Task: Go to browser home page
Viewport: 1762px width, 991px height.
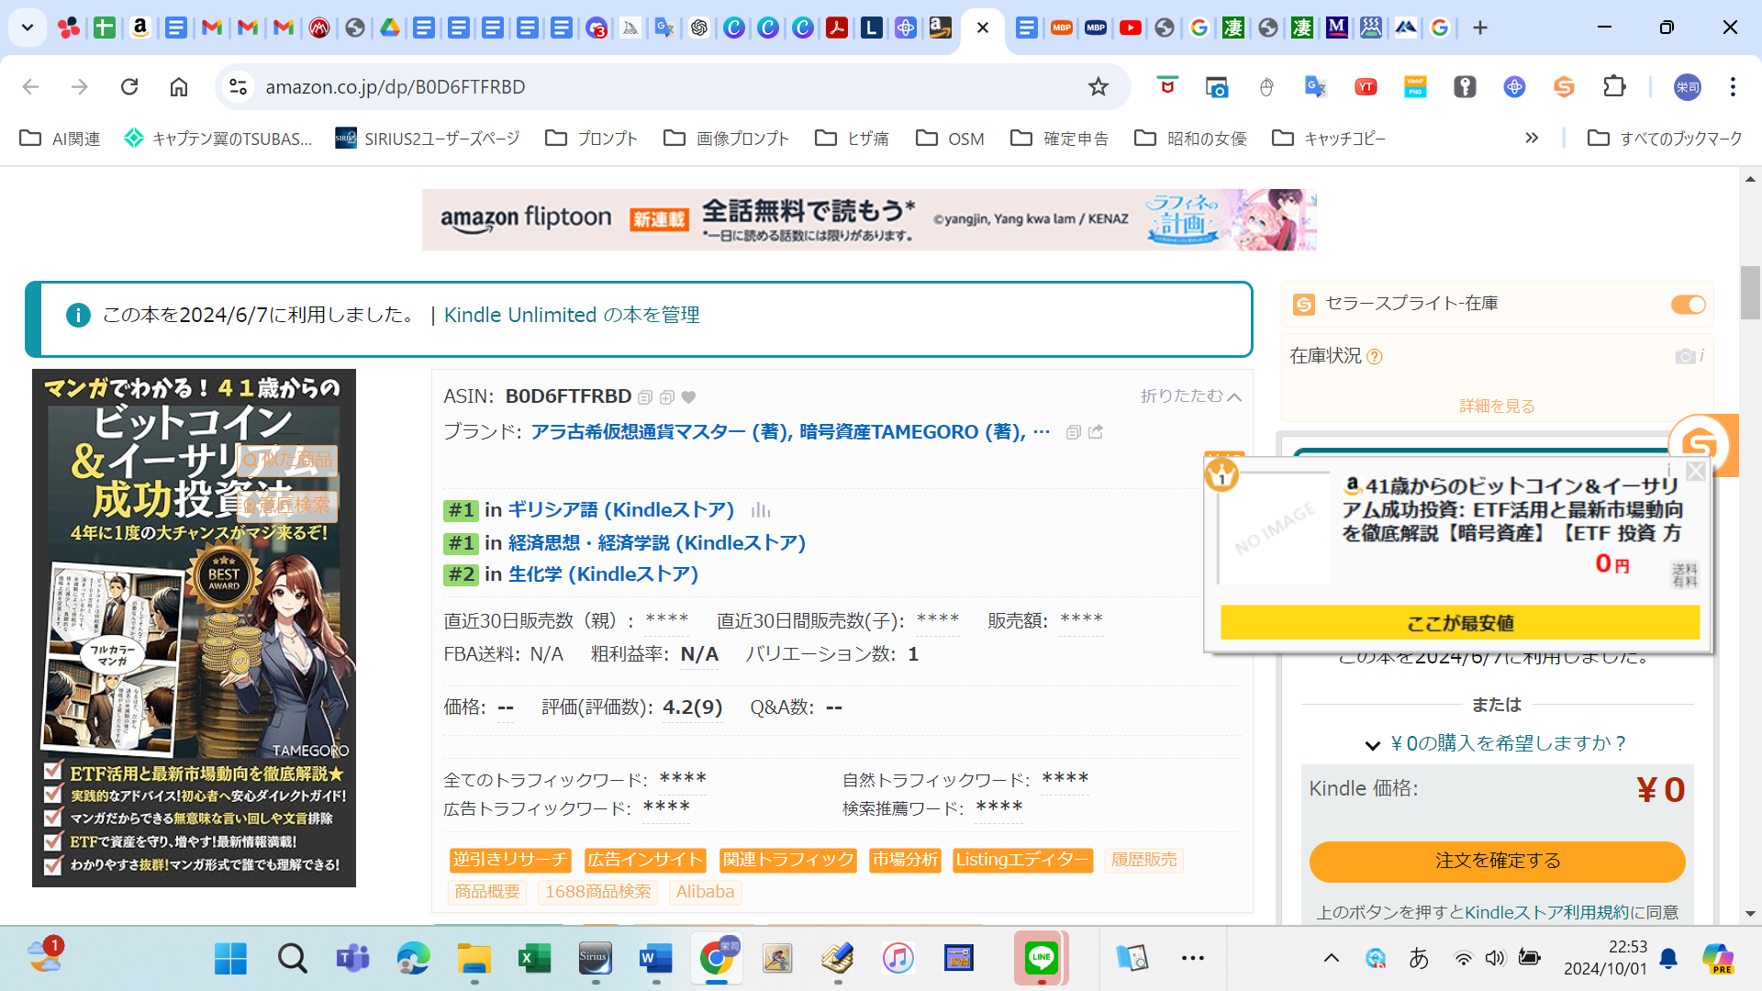Action: coord(179,86)
